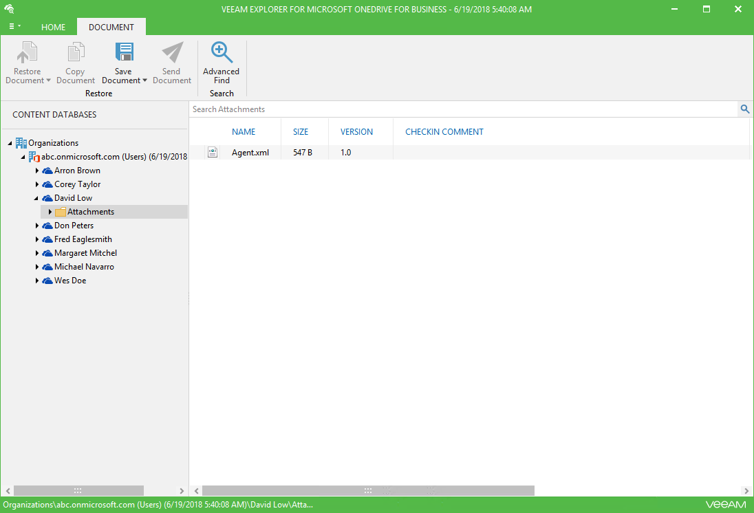
Task: Sort by CHECKIN COMMENT column header
Action: click(444, 132)
